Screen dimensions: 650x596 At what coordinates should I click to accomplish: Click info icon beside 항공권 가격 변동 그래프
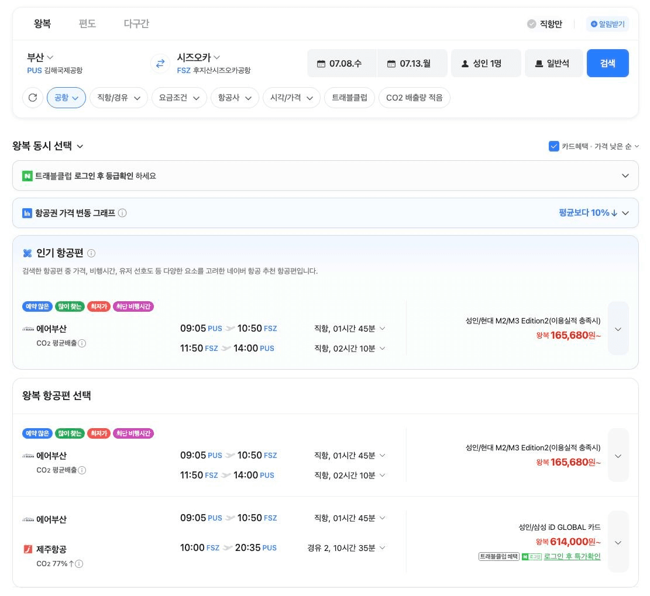tap(122, 213)
